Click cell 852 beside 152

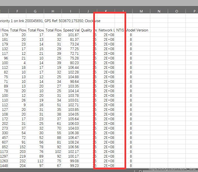click(4, 147)
